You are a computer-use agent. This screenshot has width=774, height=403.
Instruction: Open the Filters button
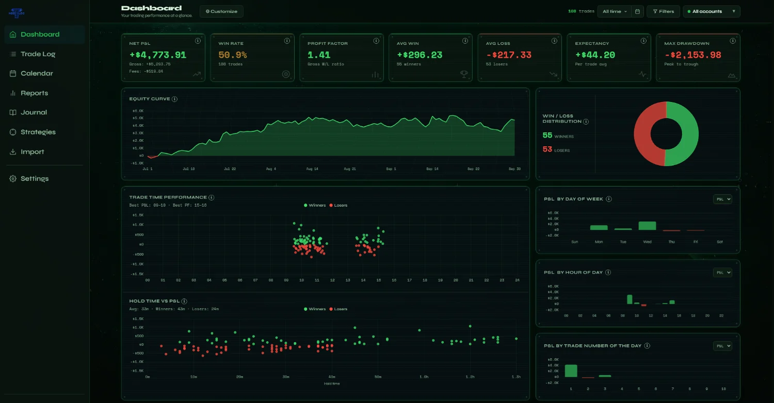coord(663,11)
